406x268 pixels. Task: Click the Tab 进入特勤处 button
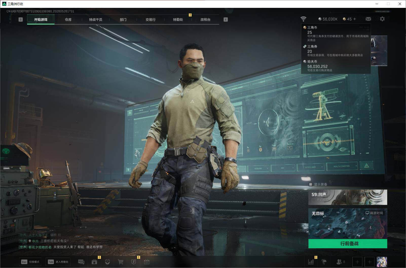click(x=58, y=262)
